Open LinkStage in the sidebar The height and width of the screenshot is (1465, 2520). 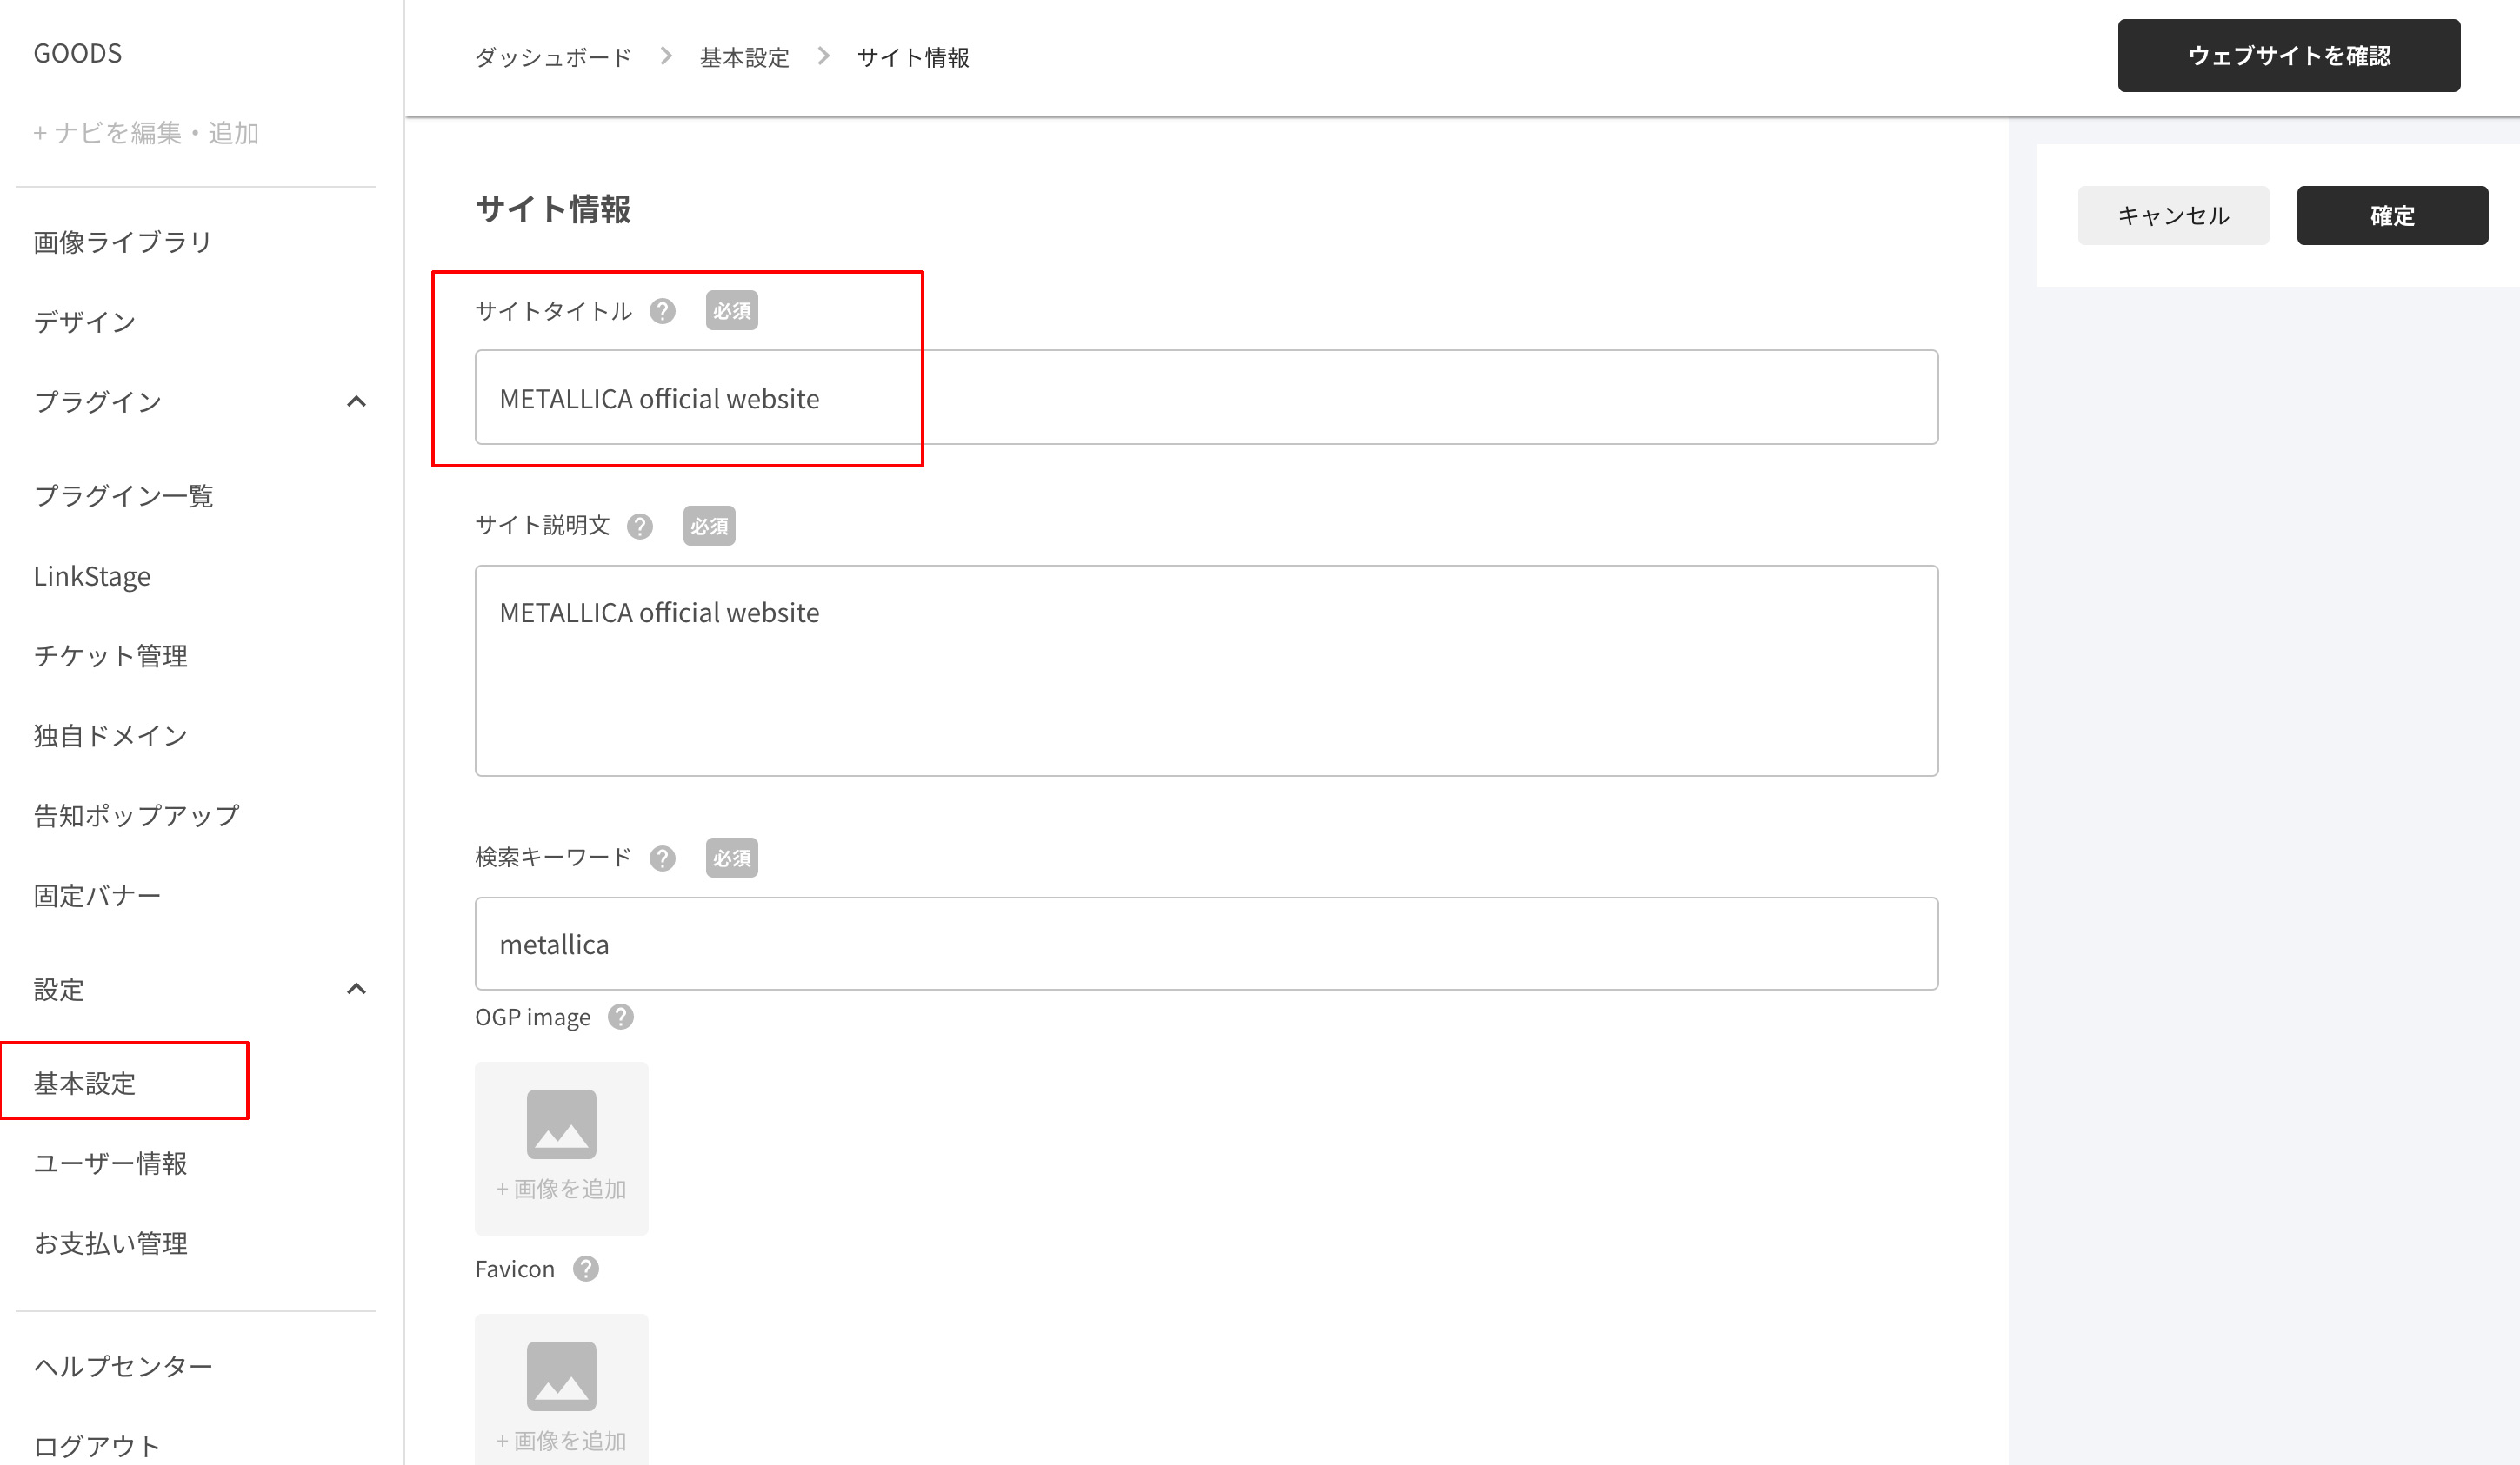92,577
